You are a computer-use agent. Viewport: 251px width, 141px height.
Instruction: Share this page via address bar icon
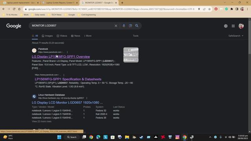[204, 9]
